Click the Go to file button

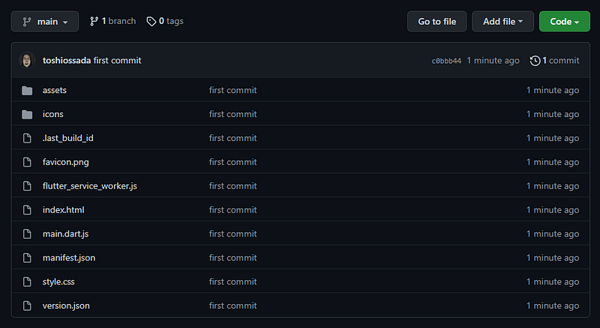click(x=437, y=22)
